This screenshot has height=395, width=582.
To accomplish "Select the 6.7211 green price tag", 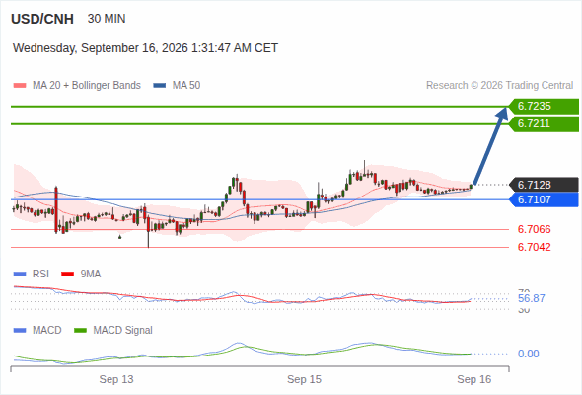I will [x=544, y=124].
